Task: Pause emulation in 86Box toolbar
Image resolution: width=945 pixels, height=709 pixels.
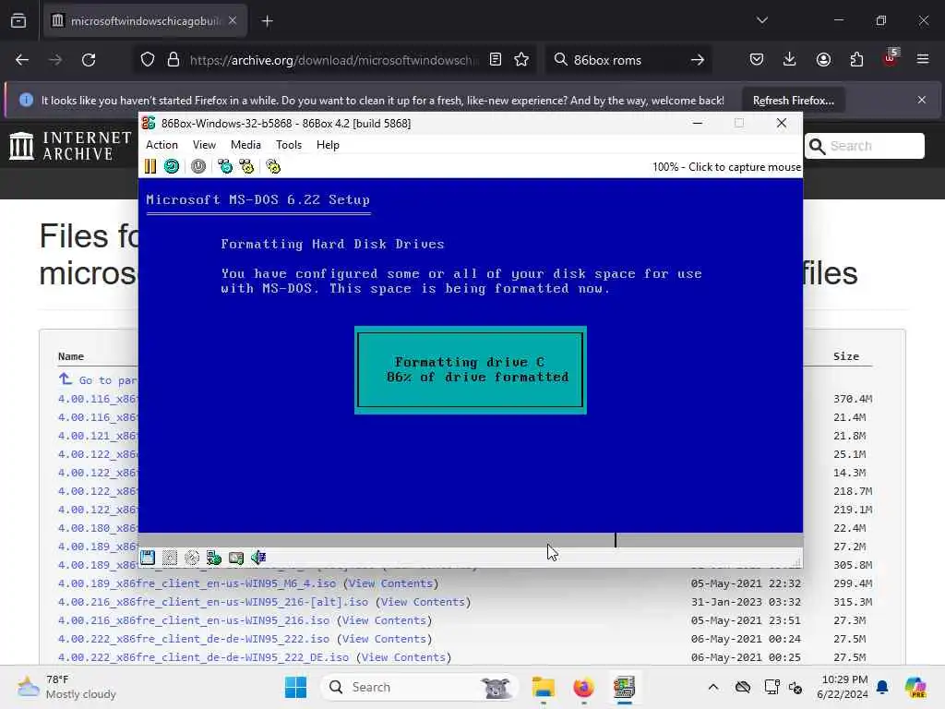Action: [x=150, y=166]
